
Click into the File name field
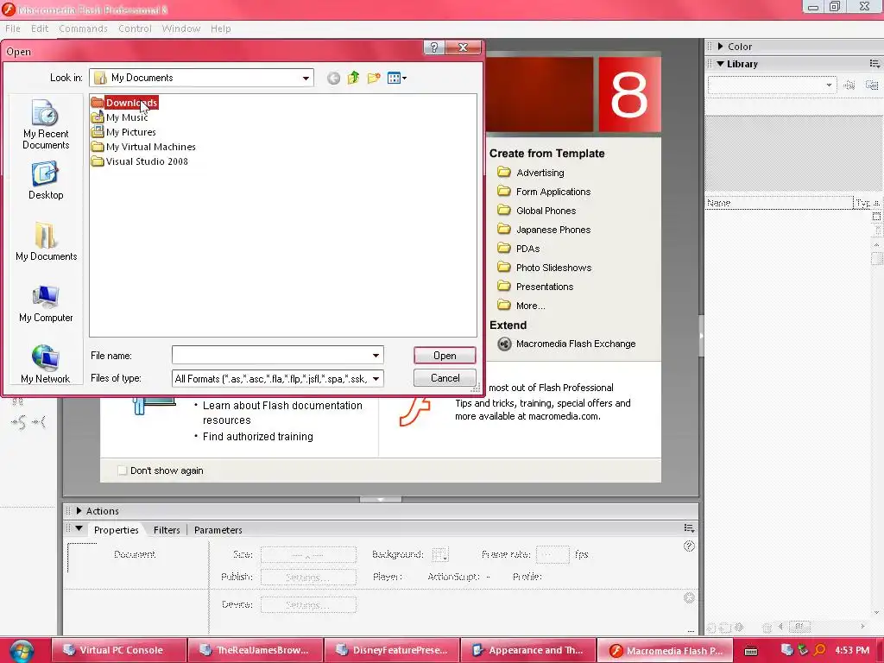click(x=270, y=355)
